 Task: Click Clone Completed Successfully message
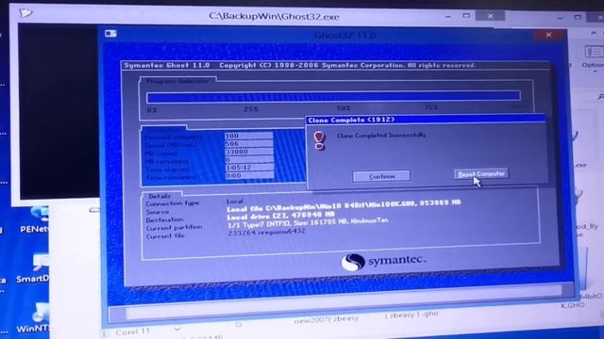coord(381,136)
